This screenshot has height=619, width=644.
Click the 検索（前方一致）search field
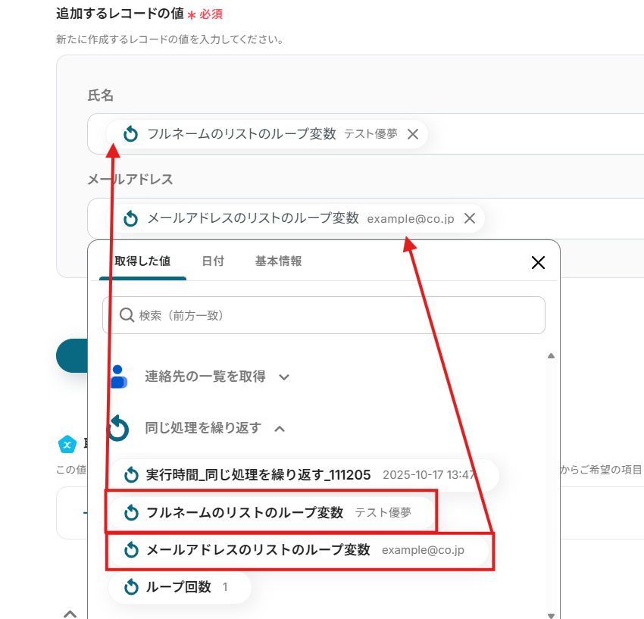tap(324, 315)
